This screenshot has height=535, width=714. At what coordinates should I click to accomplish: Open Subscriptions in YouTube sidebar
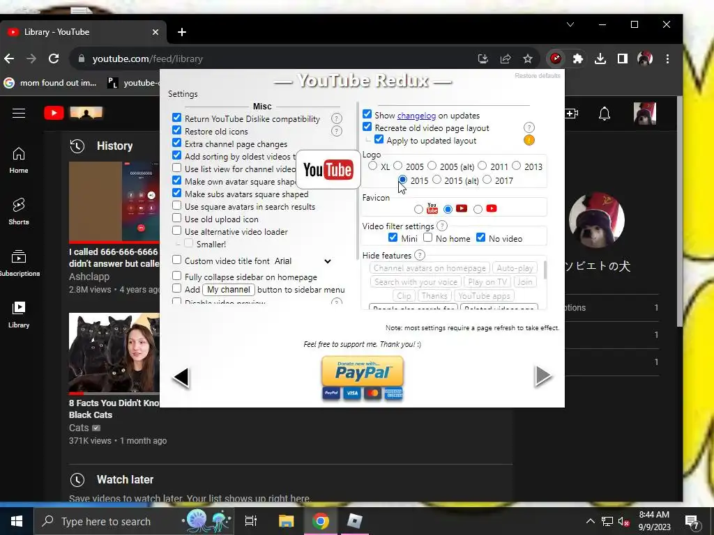click(x=19, y=263)
